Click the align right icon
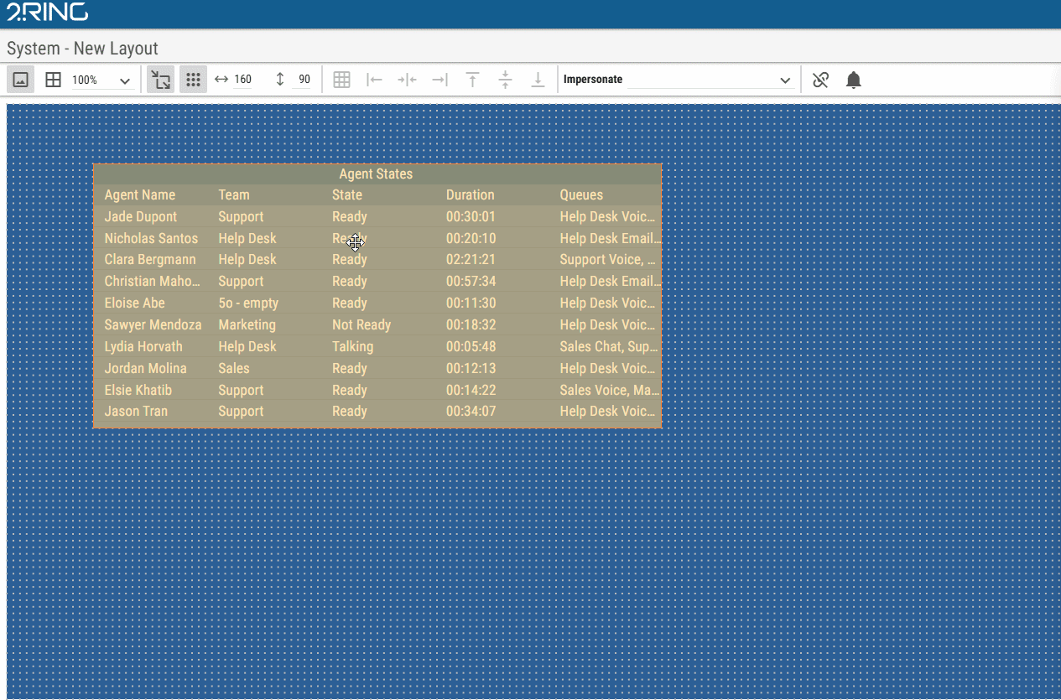The image size is (1061, 700). tap(439, 80)
